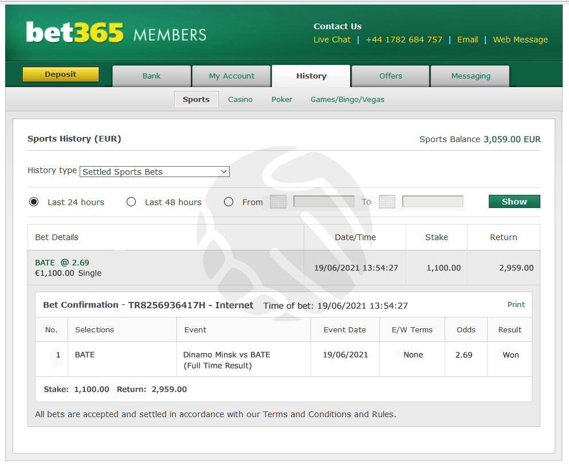Click the Sports History (EUR) heading
Image resolution: width=569 pixels, height=467 pixels.
pyautogui.click(x=74, y=139)
